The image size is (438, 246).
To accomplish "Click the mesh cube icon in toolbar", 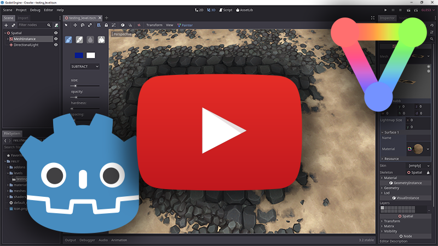I will click(x=123, y=25).
